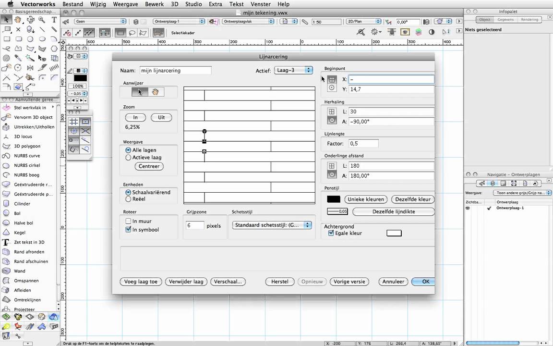Toggle the snap to grid constraint
Viewport: 553px width, 346px height.
(74, 122)
